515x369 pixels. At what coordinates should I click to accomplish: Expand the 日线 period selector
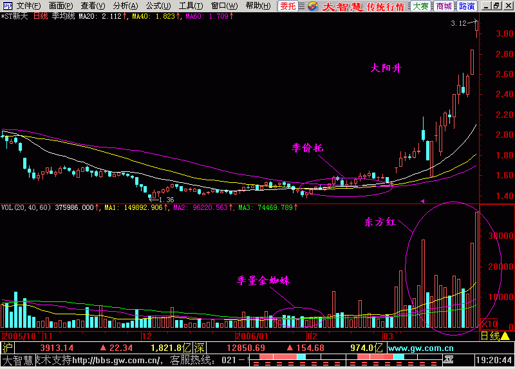489,336
